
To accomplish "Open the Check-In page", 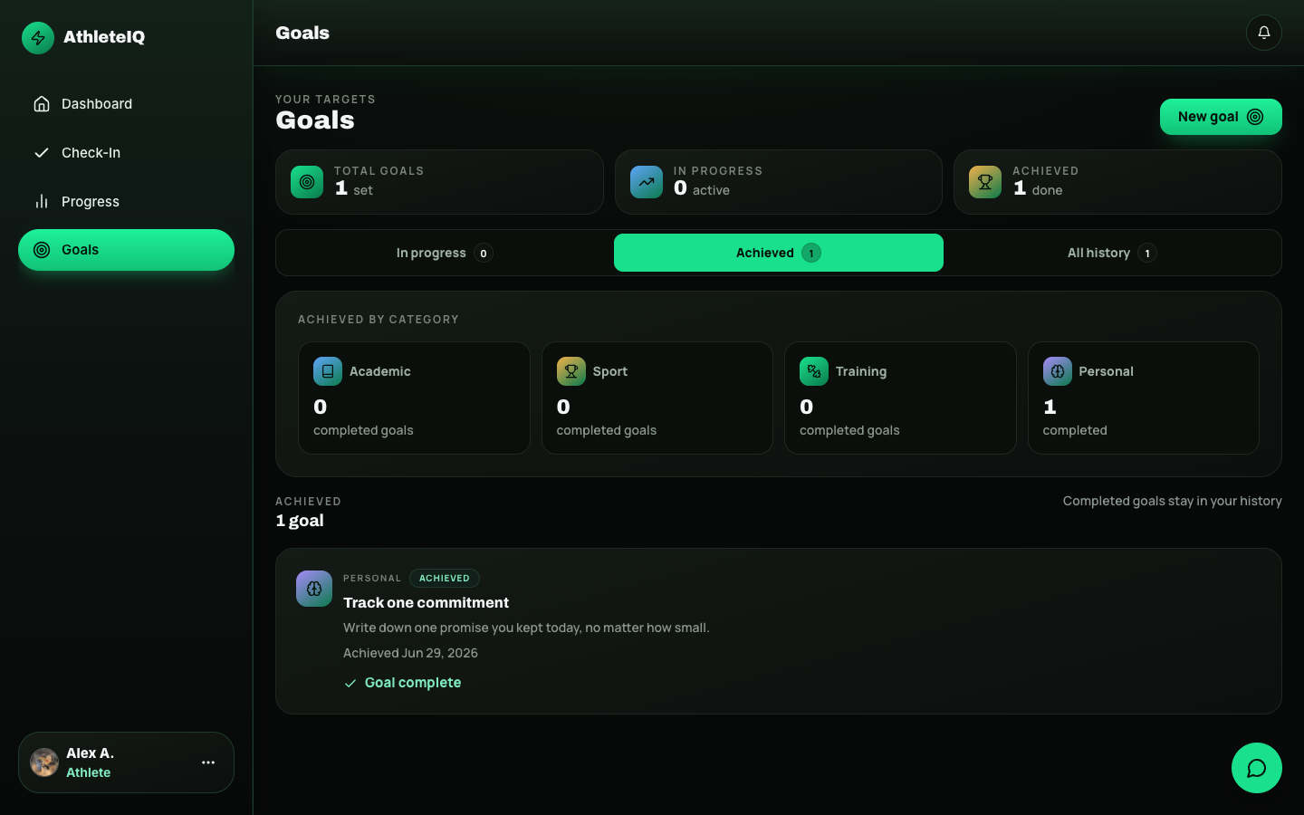I will 126,153.
